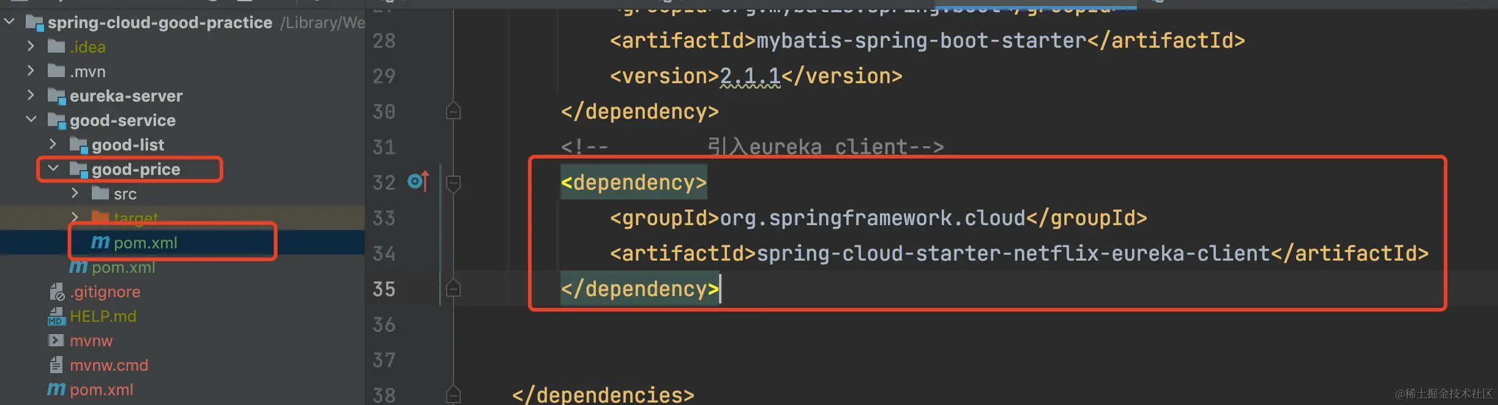The height and width of the screenshot is (405, 1498).
Task: Click the mybatis-spring-boot-starter artifactId text
Action: [922, 41]
